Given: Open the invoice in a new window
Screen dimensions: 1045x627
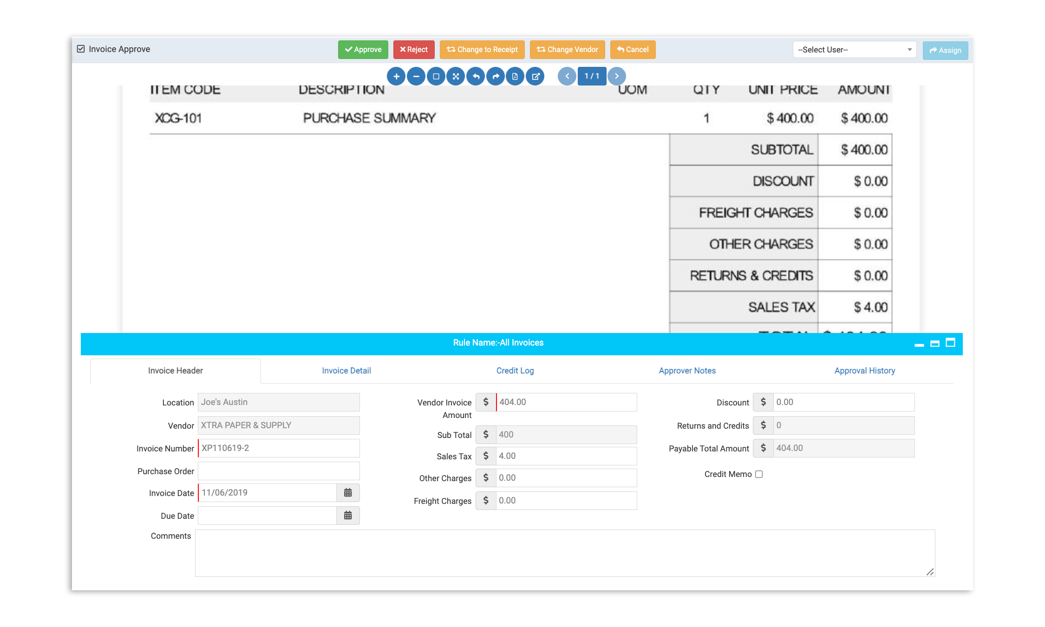Looking at the screenshot, I should click(535, 76).
